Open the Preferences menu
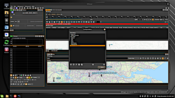This screenshot has height=98, width=175. point(27,6)
